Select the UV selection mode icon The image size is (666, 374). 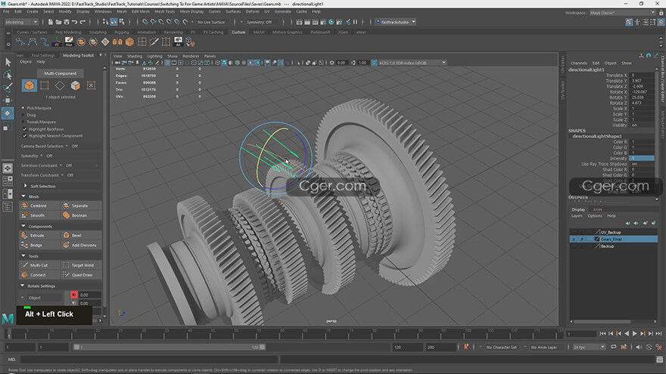pos(91,85)
